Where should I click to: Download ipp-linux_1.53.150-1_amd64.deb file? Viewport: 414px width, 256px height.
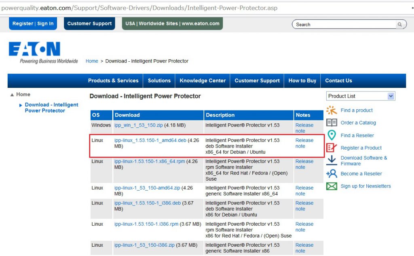pyautogui.click(x=150, y=140)
